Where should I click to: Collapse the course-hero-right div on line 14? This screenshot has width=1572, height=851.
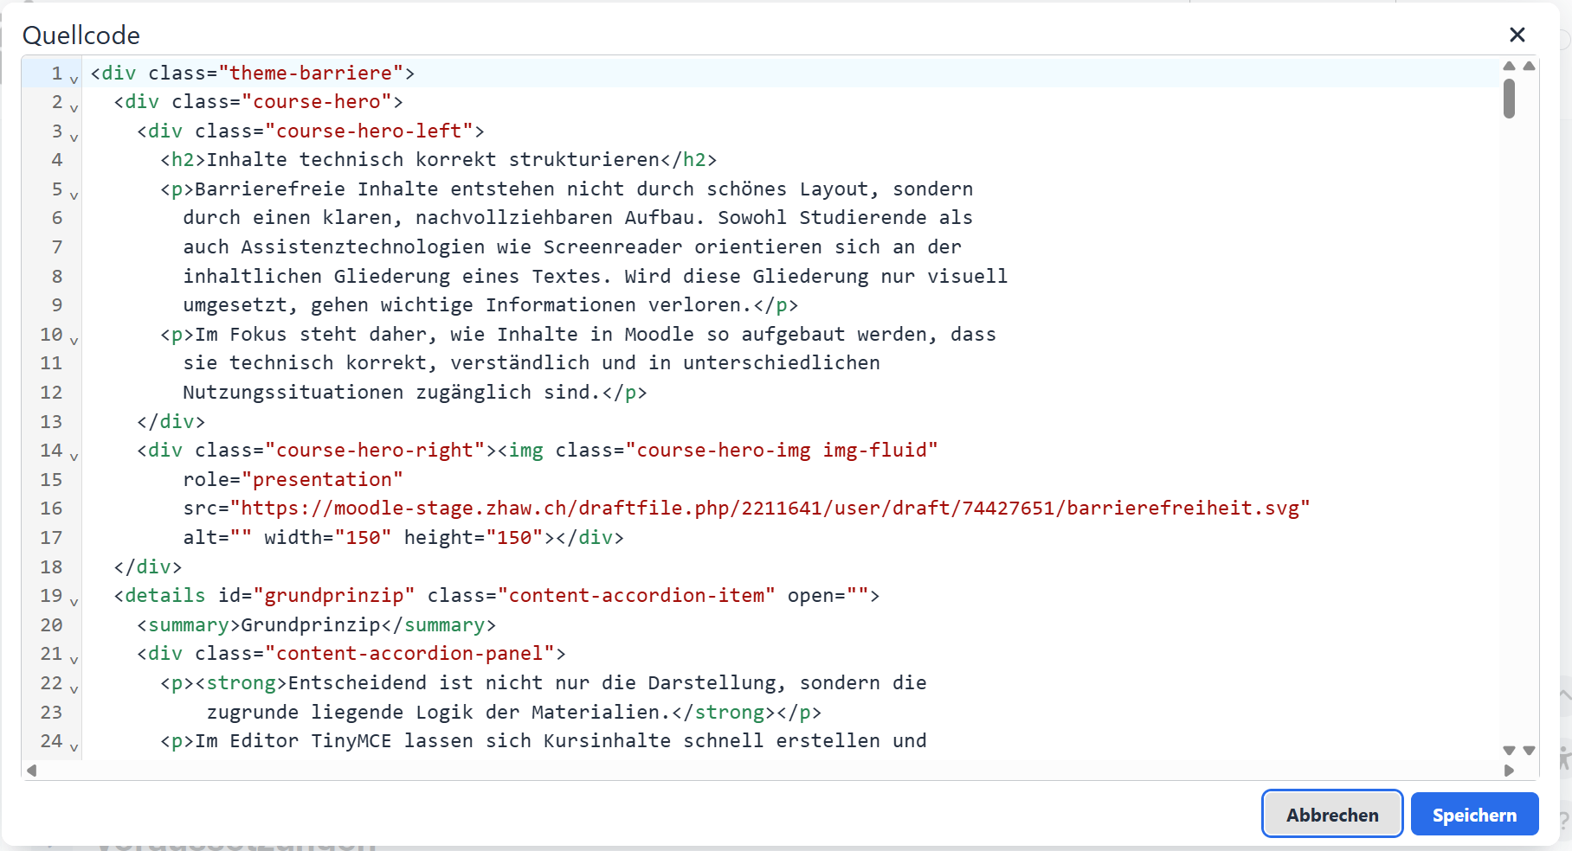coord(74,457)
